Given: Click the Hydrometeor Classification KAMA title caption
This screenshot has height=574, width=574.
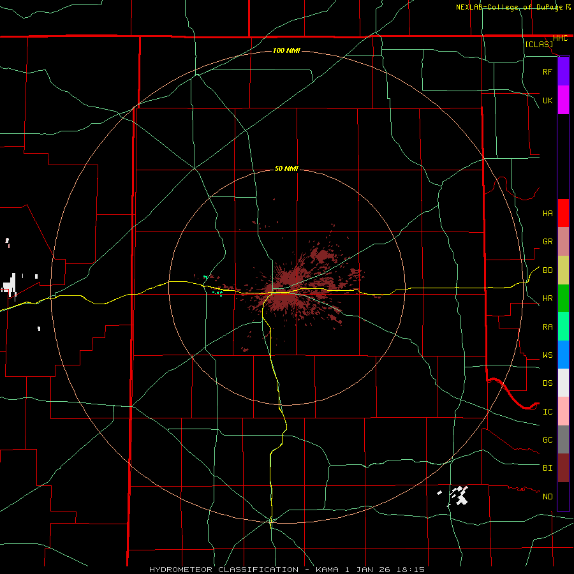Looking at the screenshot, I should [287, 570].
